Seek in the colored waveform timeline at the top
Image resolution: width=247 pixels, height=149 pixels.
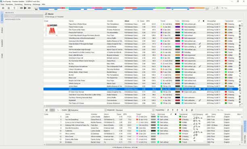pos(121,8)
